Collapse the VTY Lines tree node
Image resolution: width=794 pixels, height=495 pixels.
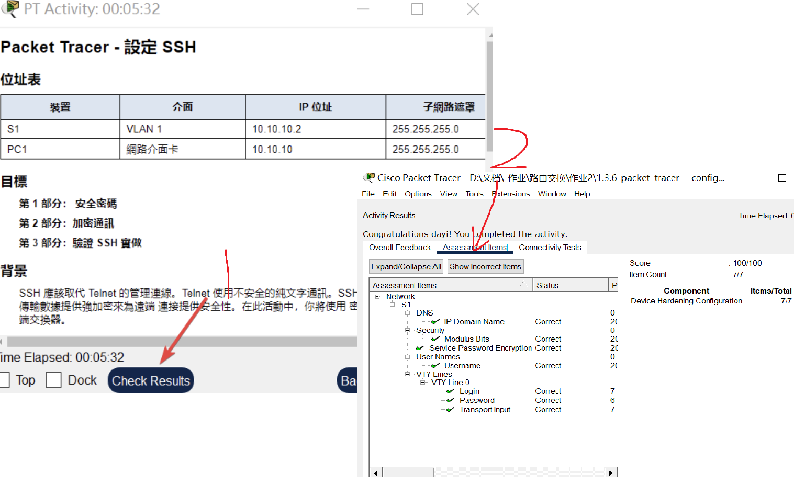click(x=407, y=374)
